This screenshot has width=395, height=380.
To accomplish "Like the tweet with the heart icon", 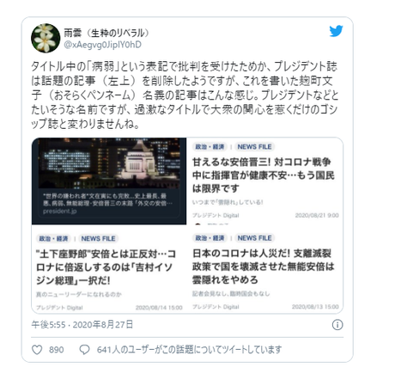I will 37,350.
